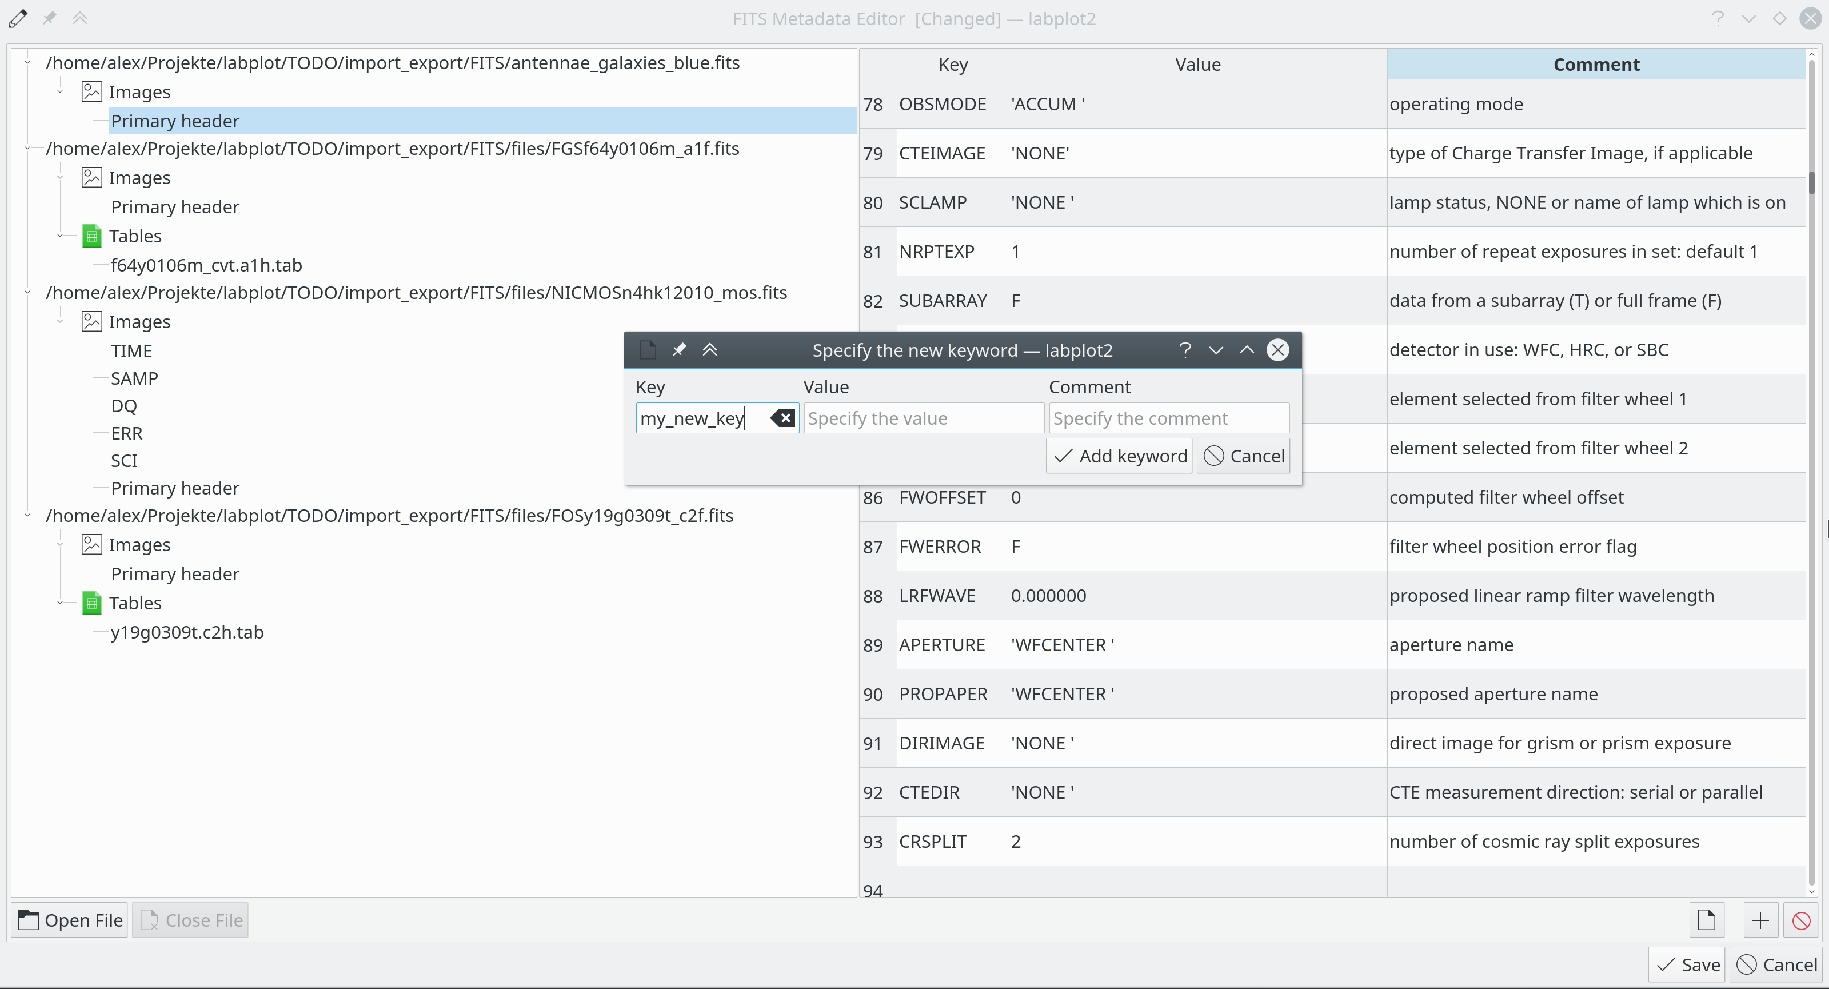Click the help question mark in the main titlebar
The width and height of the screenshot is (1829, 989).
[x=1718, y=18]
